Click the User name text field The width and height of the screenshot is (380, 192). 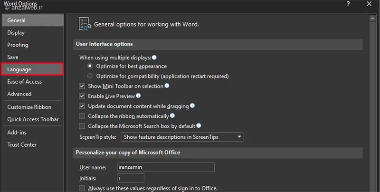pyautogui.click(x=166, y=167)
